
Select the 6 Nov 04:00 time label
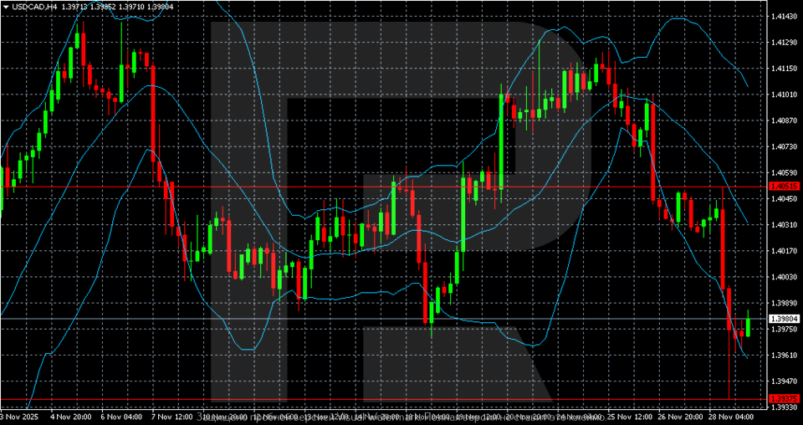(x=121, y=416)
